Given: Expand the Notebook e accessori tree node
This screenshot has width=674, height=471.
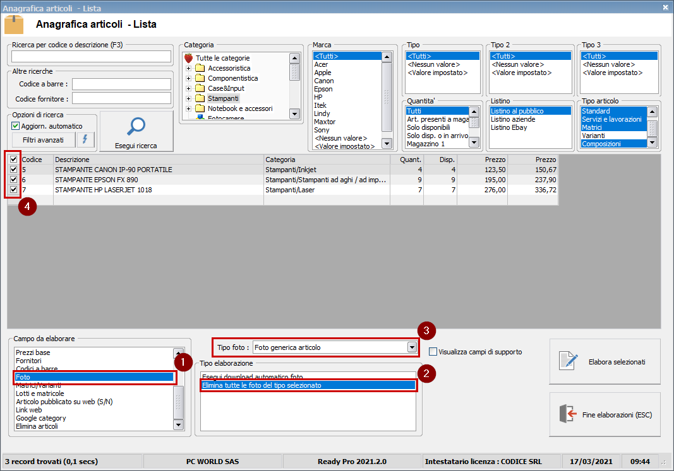Looking at the screenshot, I should (x=188, y=109).
